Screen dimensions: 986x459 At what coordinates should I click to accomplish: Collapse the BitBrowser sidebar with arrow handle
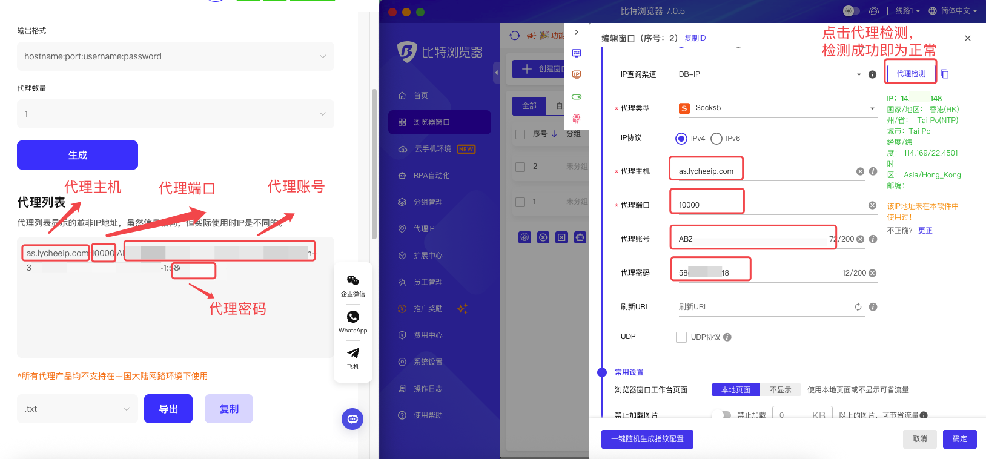497,73
